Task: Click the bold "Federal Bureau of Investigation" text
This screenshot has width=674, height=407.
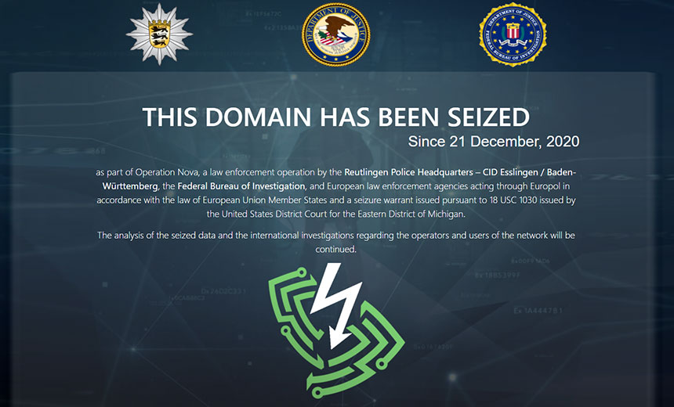Action: tap(241, 186)
